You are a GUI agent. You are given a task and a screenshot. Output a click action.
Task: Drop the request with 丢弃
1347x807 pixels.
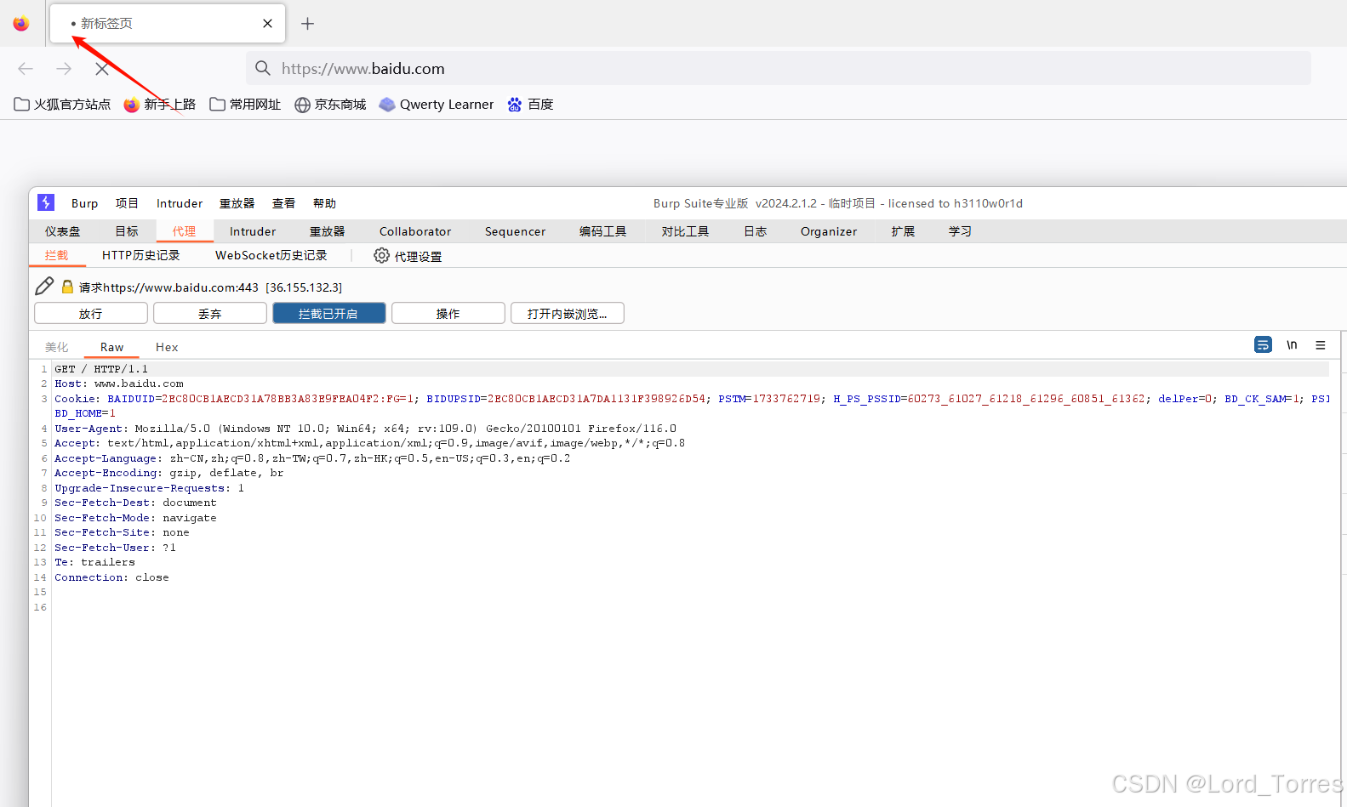pyautogui.click(x=210, y=314)
